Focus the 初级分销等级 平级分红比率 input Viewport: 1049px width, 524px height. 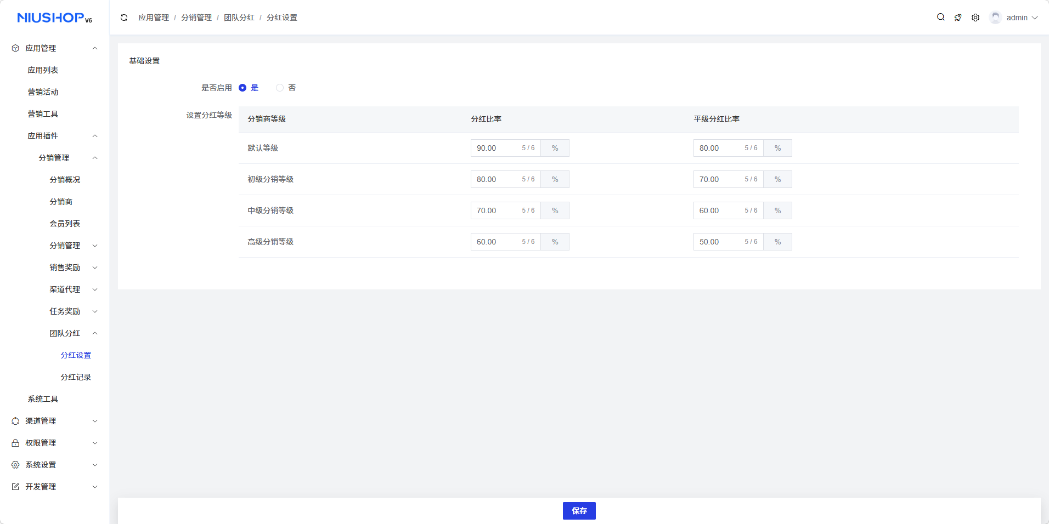coord(729,179)
